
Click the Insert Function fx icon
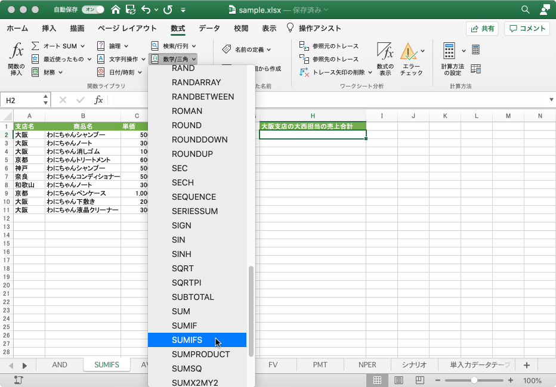click(17, 51)
